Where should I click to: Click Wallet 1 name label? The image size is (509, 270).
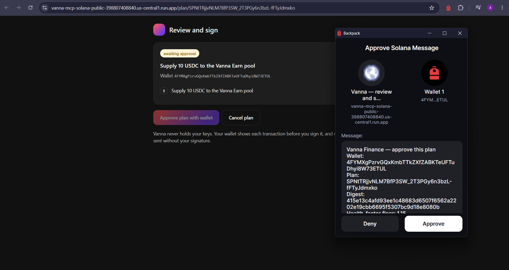coord(434,92)
